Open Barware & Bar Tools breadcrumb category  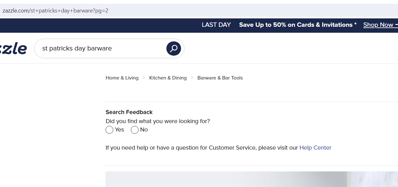(220, 78)
